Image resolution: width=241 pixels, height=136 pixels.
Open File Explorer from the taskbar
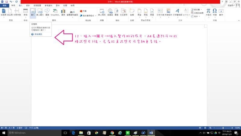point(81,133)
